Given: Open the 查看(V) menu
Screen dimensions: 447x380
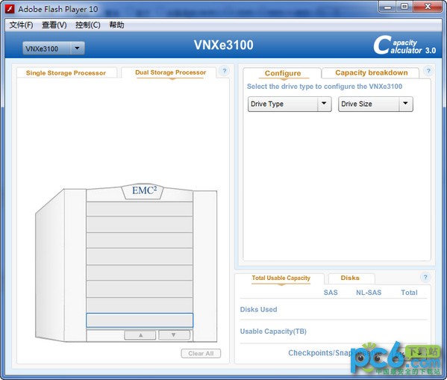Looking at the screenshot, I should pyautogui.click(x=54, y=25).
